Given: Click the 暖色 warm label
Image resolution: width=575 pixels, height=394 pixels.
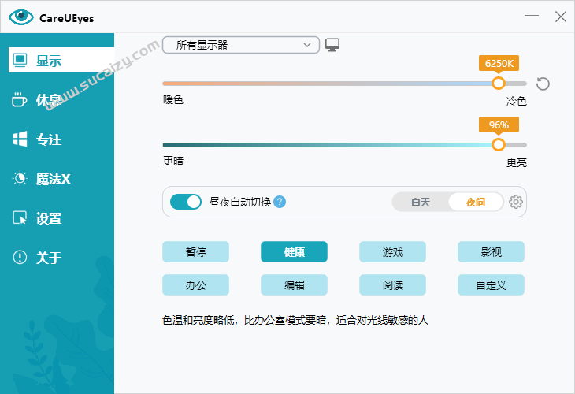Looking at the screenshot, I should [173, 99].
